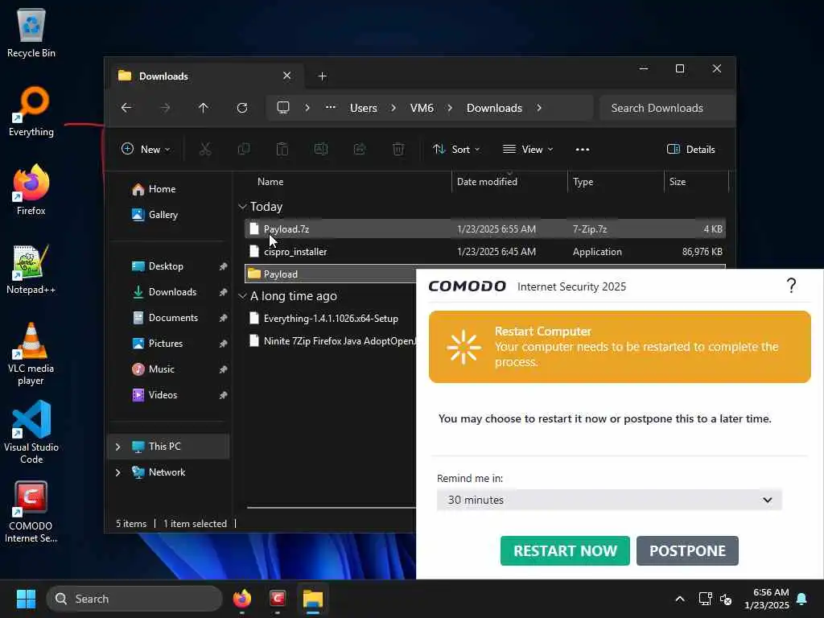Select the Payload.7z file

tap(485, 229)
